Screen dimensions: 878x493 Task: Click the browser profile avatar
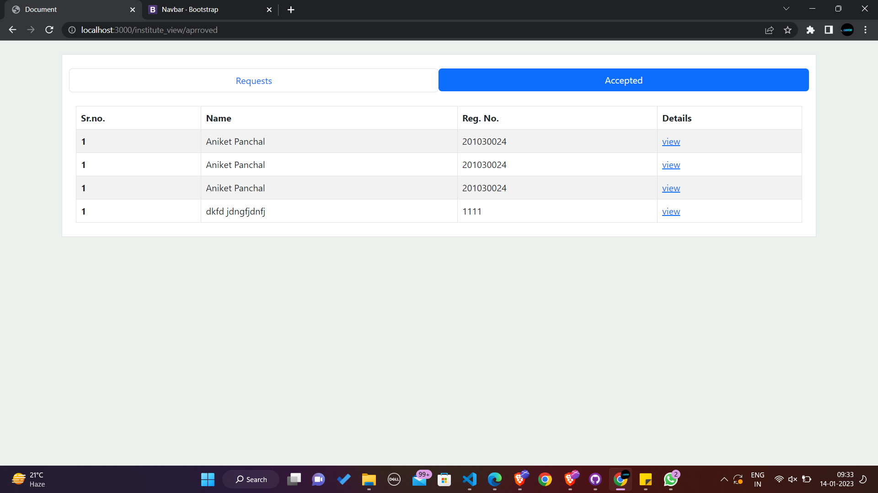tap(847, 30)
